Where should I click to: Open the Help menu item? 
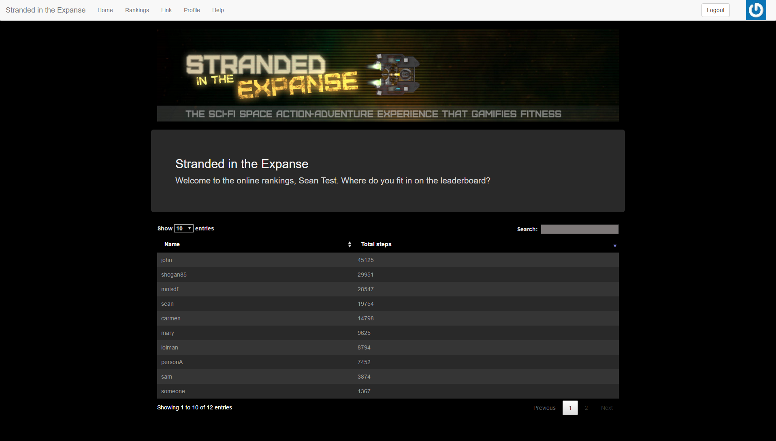218,10
